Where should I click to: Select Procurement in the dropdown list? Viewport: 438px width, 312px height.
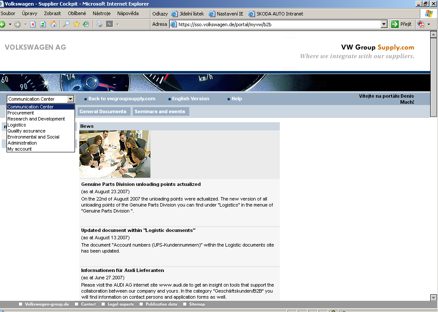(x=41, y=113)
